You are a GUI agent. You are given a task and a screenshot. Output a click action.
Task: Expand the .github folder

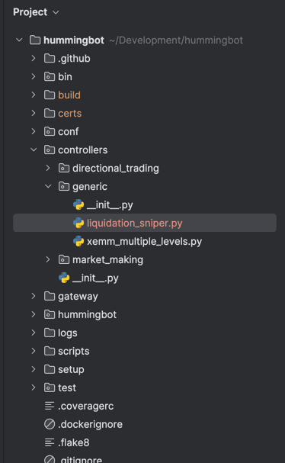(x=34, y=58)
